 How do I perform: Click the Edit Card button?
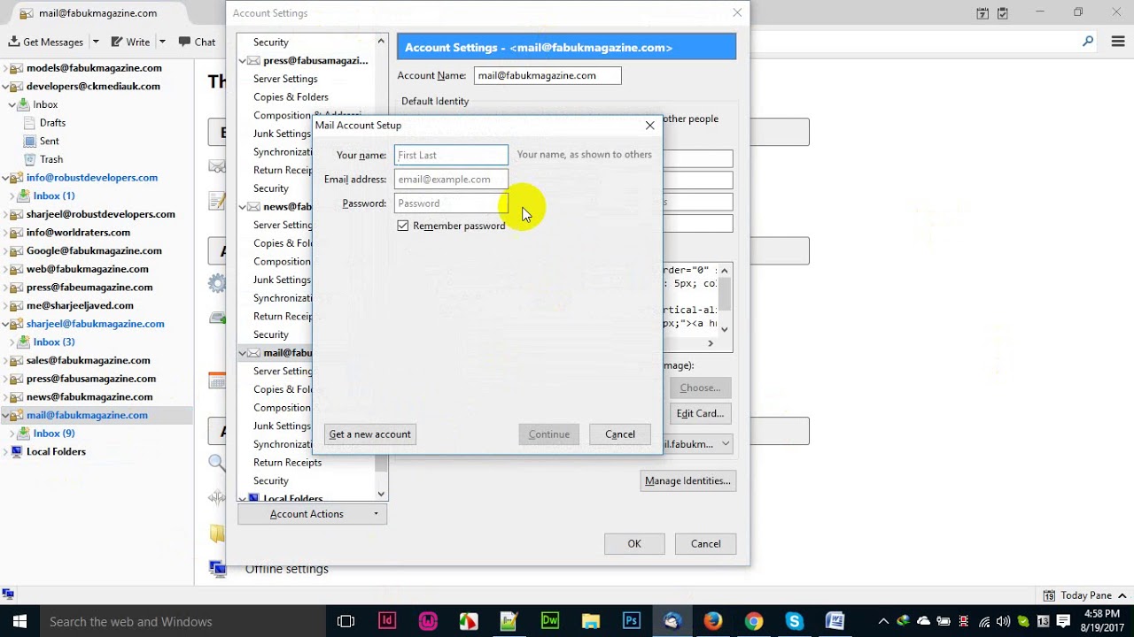coord(700,413)
